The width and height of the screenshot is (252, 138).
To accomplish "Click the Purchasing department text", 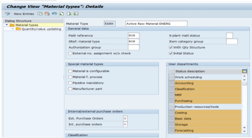I will click(184, 101).
